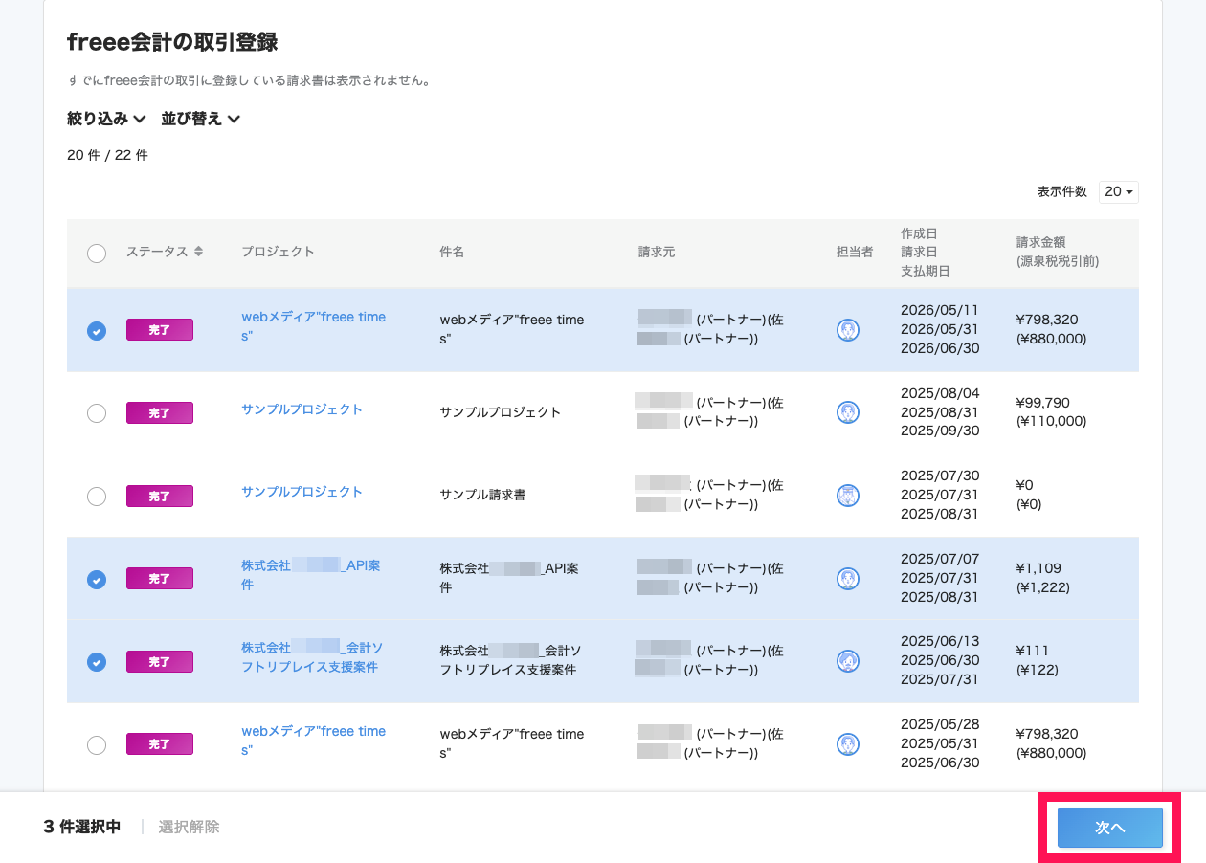Click the freee会計の取引登録 page heading

172,42
